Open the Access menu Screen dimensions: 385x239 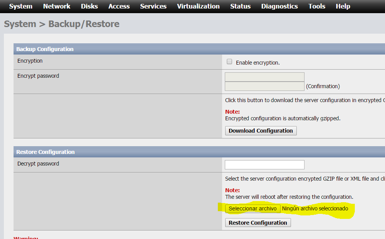tap(119, 6)
